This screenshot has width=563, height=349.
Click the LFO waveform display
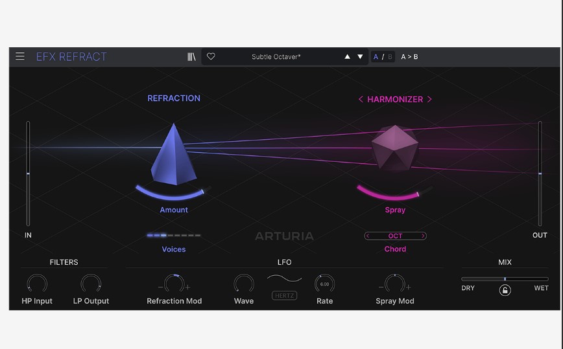(284, 279)
